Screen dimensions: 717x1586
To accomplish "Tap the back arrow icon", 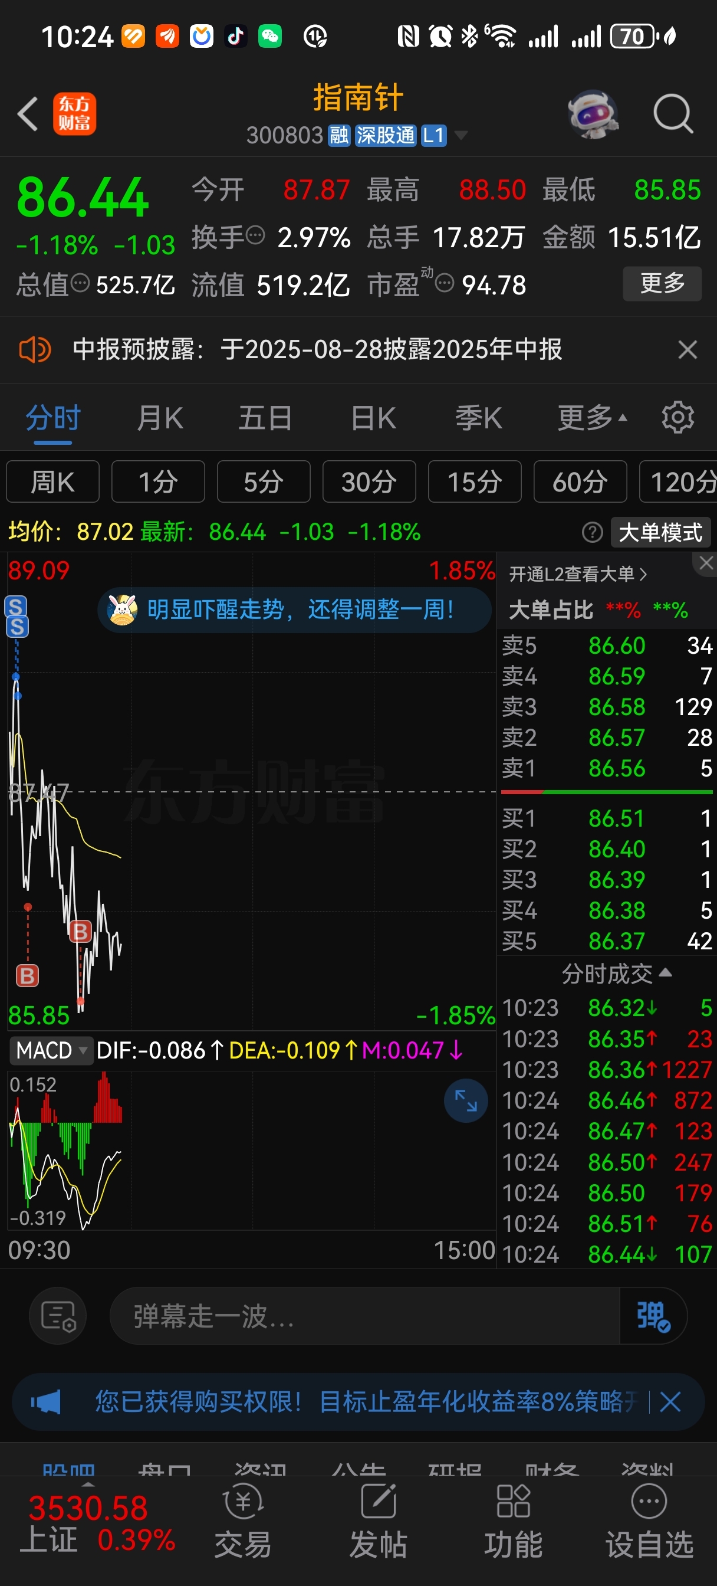I will coord(28,114).
